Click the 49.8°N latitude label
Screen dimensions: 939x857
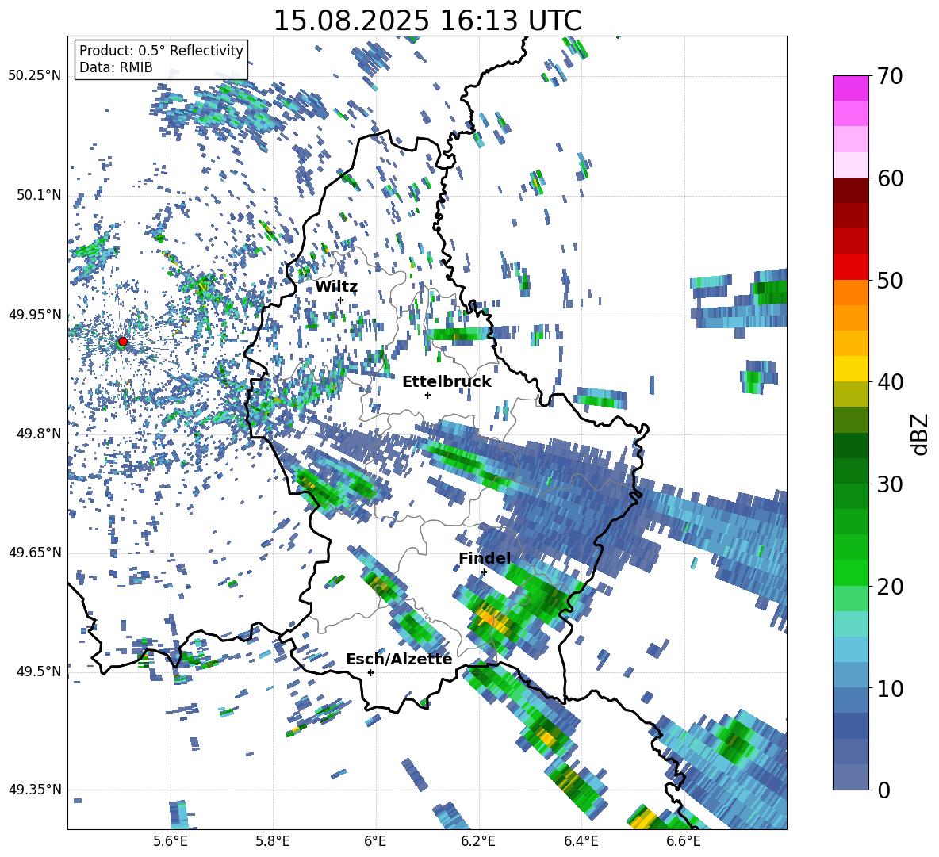[x=38, y=434]
